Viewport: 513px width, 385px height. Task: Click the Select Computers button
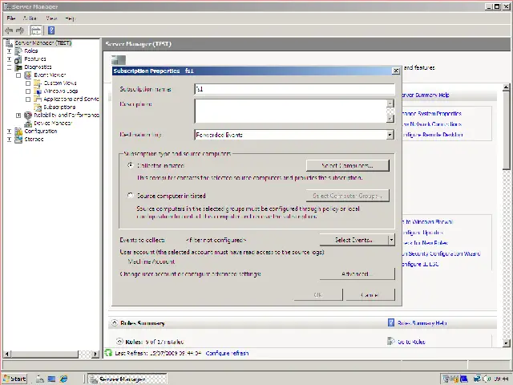click(x=347, y=166)
